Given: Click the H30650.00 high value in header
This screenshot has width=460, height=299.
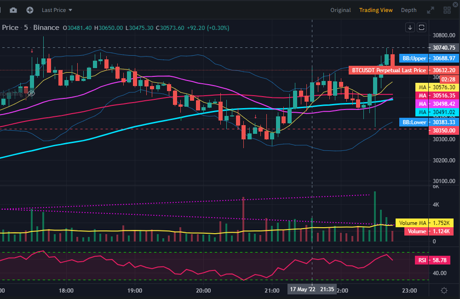Looking at the screenshot, I should click(x=109, y=28).
